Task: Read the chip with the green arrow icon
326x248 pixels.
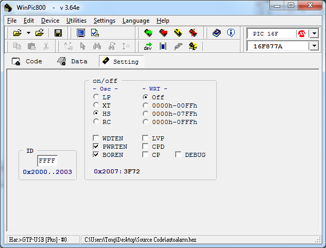Action: (148, 33)
